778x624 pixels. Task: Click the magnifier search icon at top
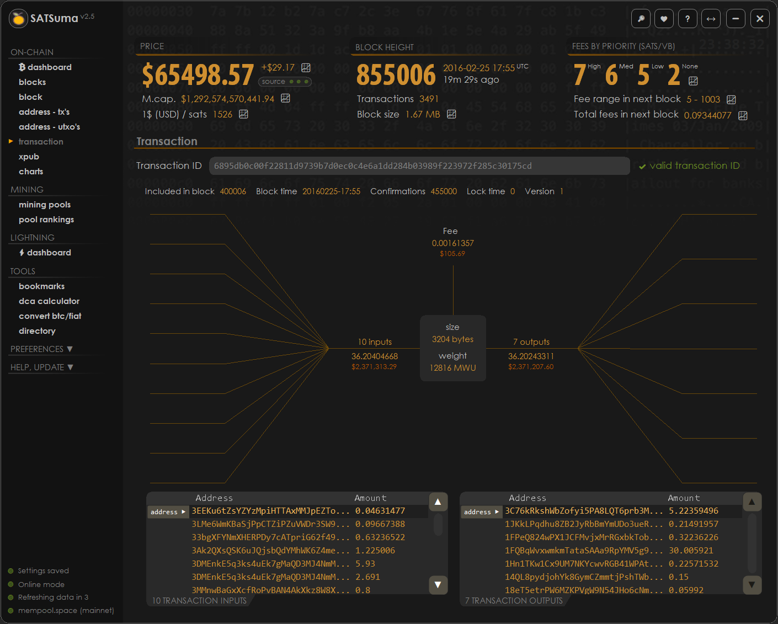641,19
